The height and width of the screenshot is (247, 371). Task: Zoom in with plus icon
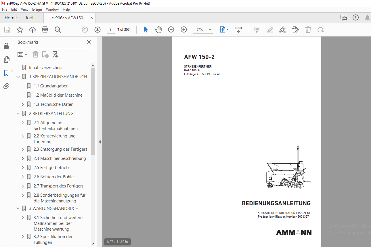coord(184,30)
